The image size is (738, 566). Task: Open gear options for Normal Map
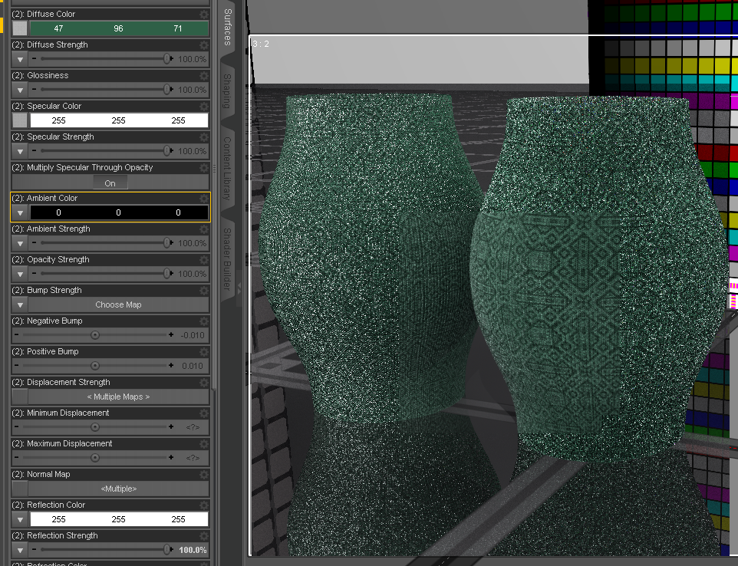204,474
